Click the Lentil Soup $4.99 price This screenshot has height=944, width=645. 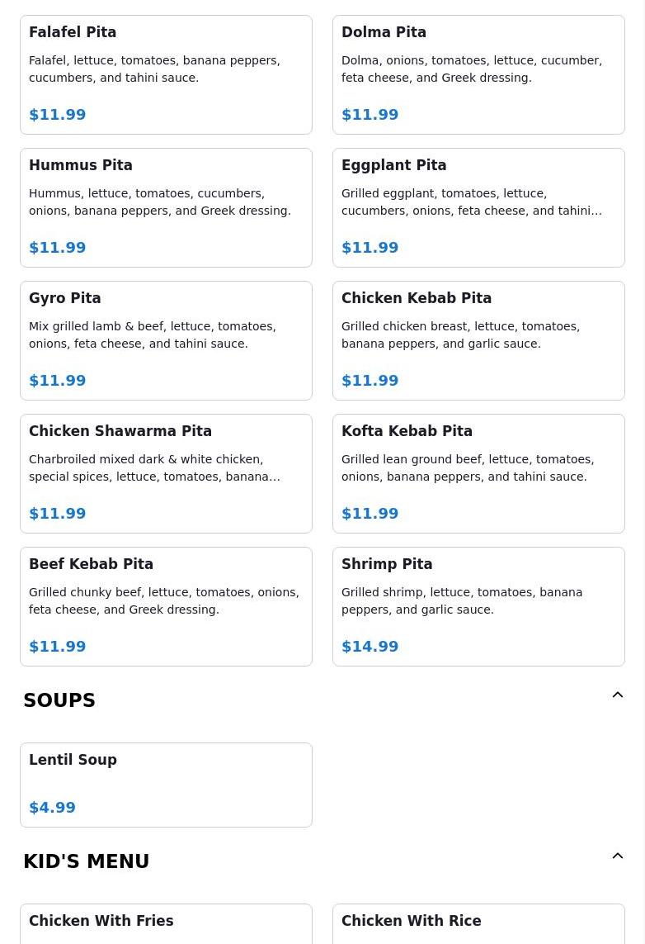click(x=53, y=808)
